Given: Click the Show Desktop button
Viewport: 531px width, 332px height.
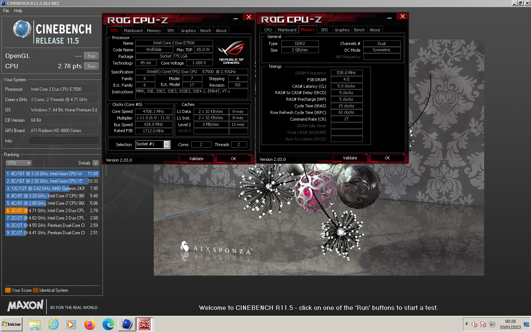Looking at the screenshot, I should pyautogui.click(x=527, y=324).
